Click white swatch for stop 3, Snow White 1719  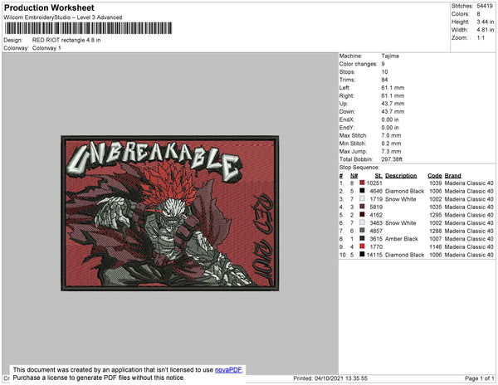pos(362,198)
